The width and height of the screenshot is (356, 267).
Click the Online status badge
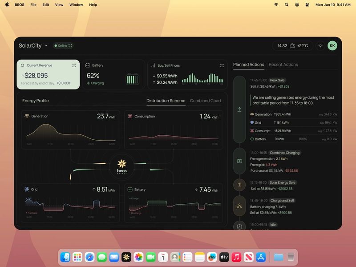[63, 46]
